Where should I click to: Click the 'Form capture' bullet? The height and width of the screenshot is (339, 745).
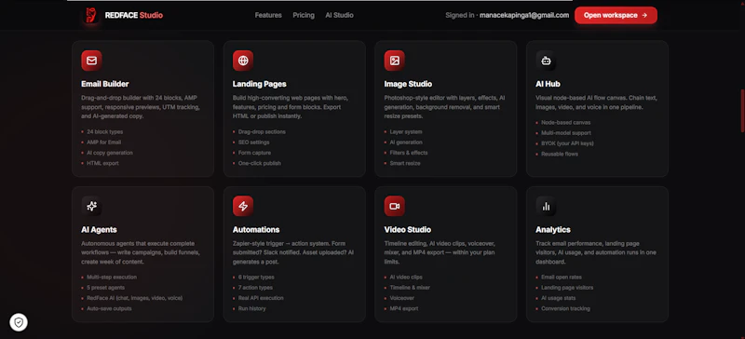coord(251,153)
